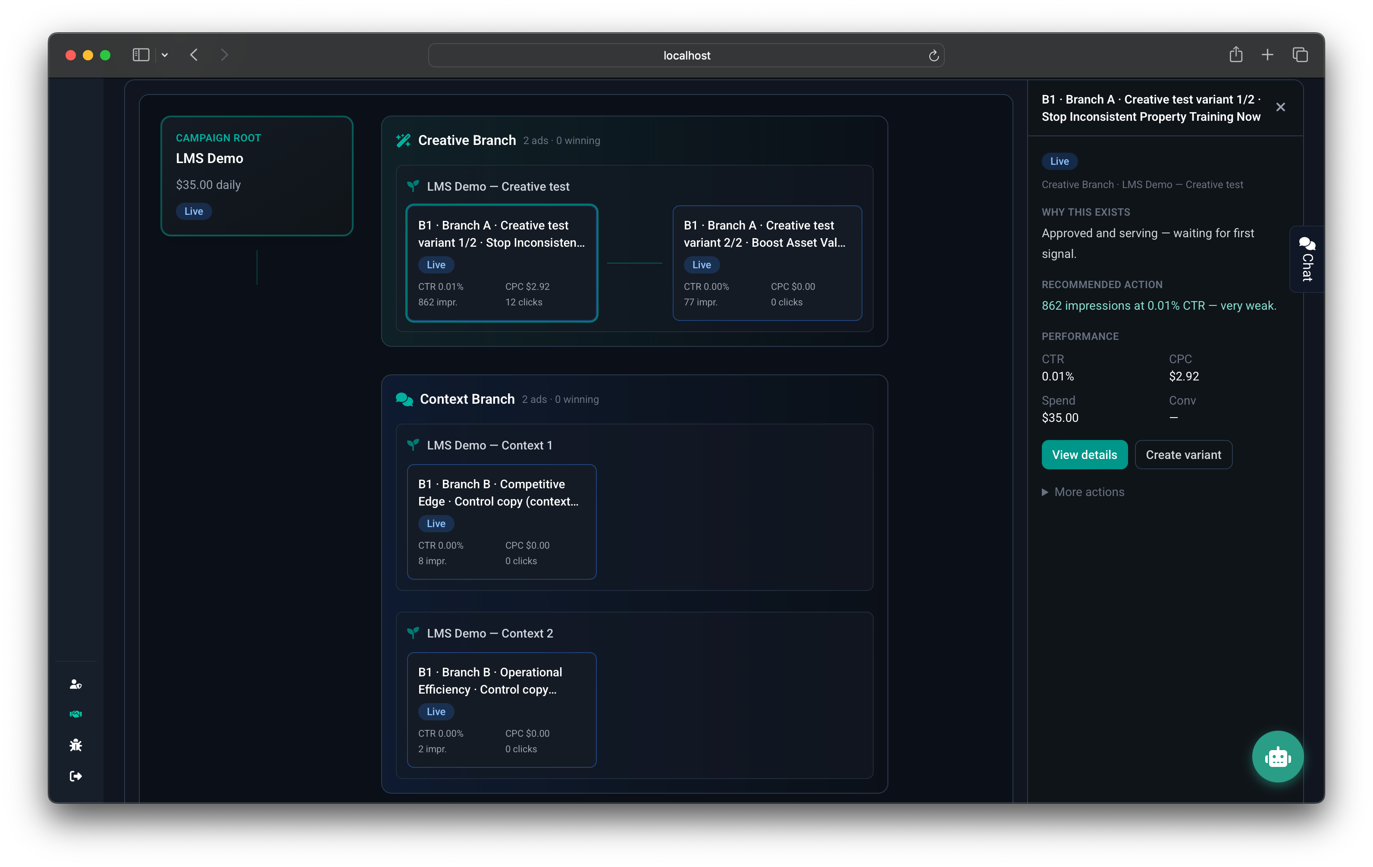Click the browser share icon

pyautogui.click(x=1235, y=55)
